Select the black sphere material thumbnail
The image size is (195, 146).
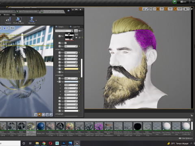138,126
